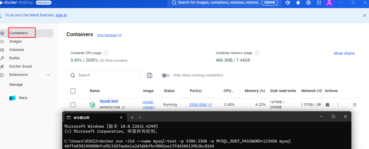Click the PERSONAL plan badge
The width and height of the screenshot is (369, 149).
(x=44, y=3)
